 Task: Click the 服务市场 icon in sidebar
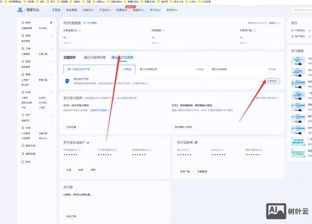point(23,146)
